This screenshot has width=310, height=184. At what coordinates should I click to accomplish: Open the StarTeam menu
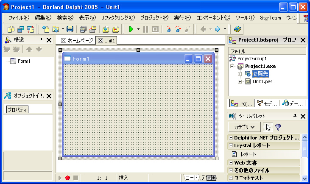tap(270, 18)
